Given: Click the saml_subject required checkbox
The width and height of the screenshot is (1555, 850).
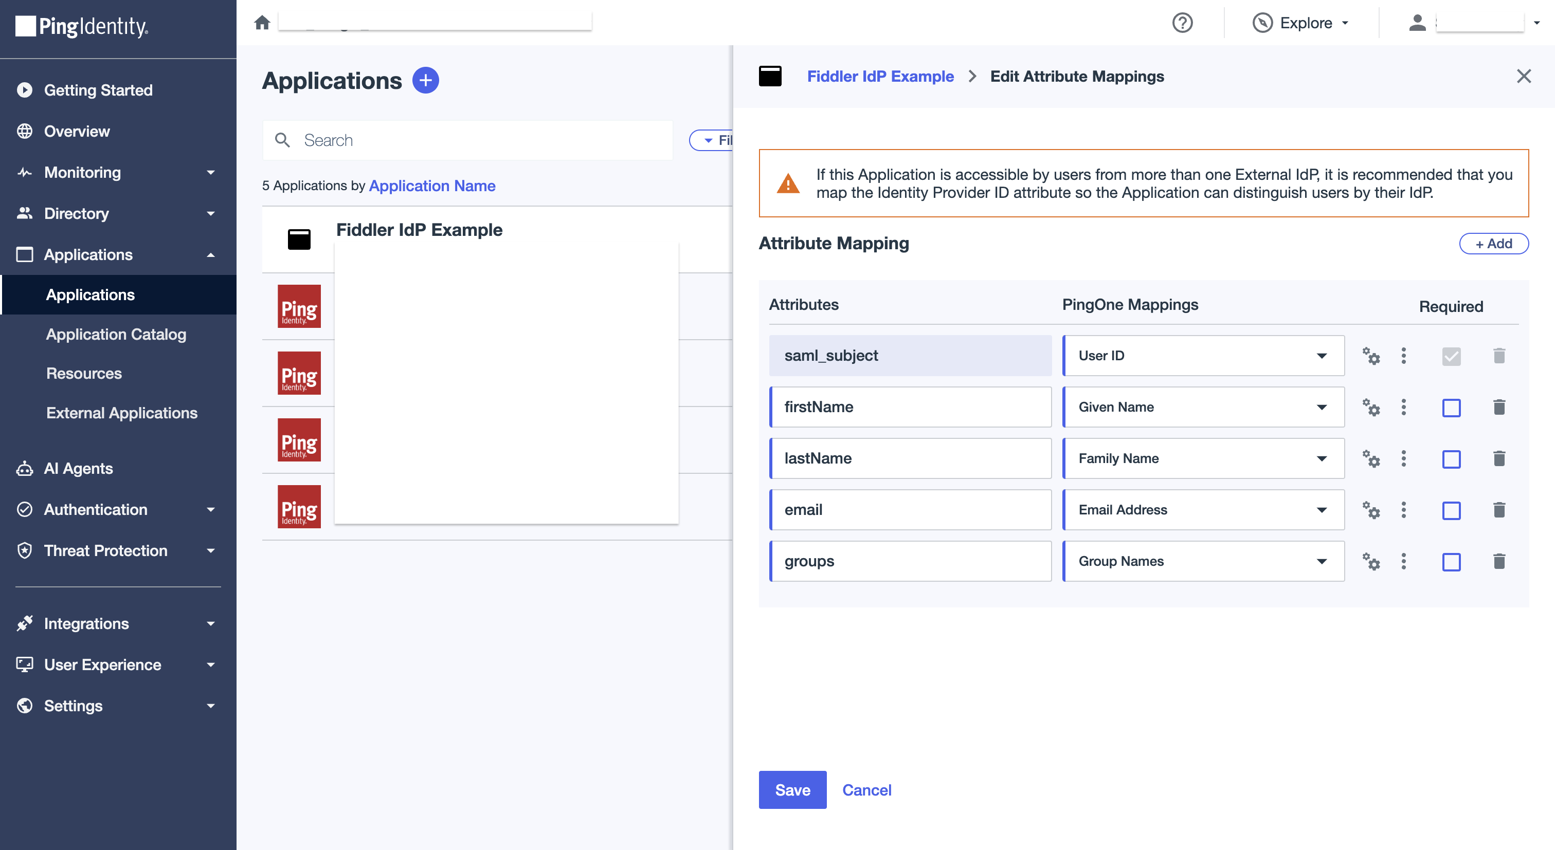Looking at the screenshot, I should point(1451,357).
